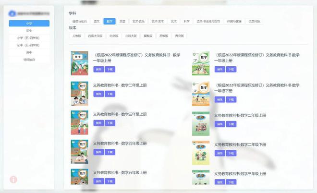Preview the left-column 数学三年级上册 book
This screenshot has width=317, height=193.
[98, 123]
